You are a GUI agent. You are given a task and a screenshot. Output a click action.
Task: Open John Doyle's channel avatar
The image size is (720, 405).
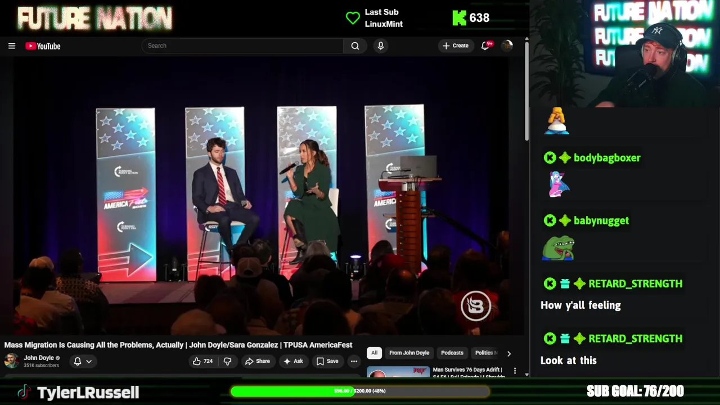tap(11, 361)
